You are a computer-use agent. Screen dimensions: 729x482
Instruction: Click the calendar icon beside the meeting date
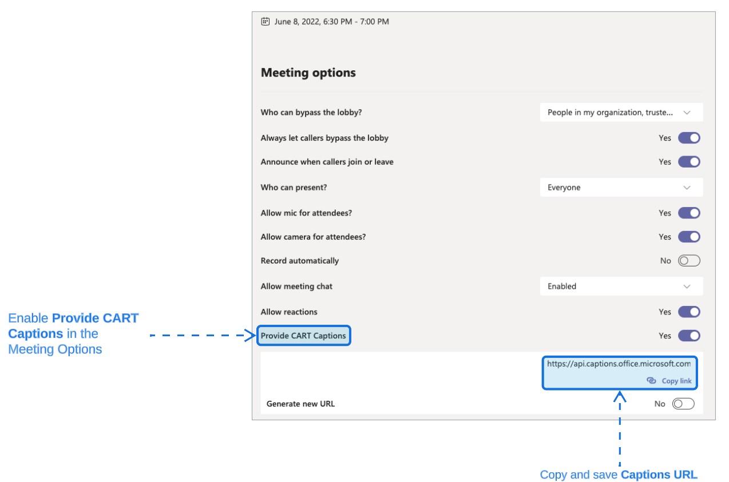pos(264,22)
